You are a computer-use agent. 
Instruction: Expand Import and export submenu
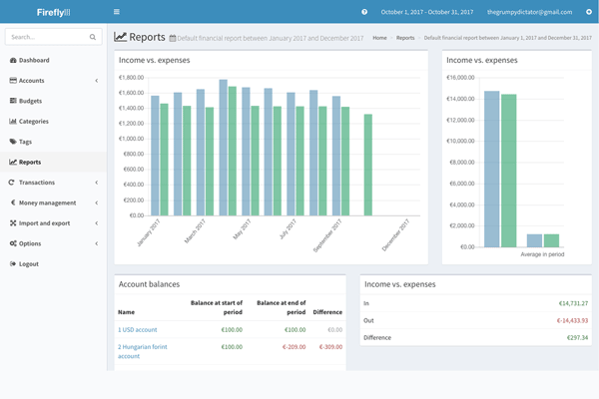tap(44, 222)
